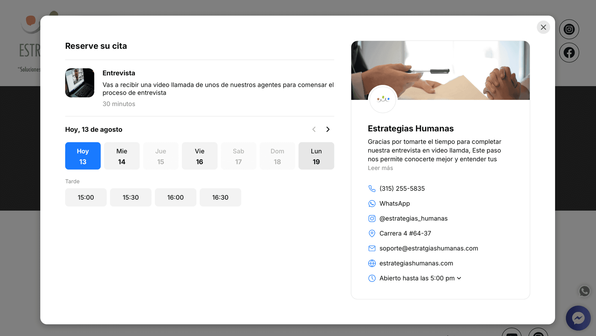Viewport: 596px width, 336px height.
Task: Click the 'Reserve su cita' title
Action: (96, 46)
